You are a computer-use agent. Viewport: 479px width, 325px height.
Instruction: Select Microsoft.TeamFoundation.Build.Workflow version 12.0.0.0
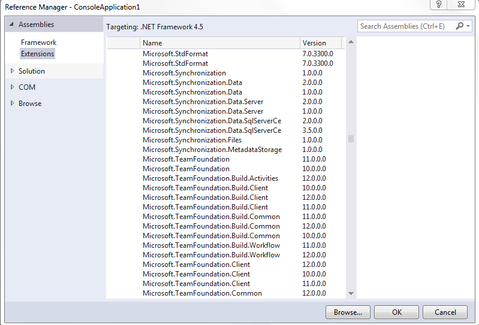point(226,255)
